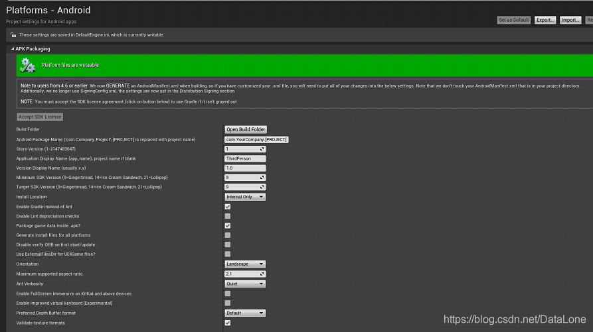This screenshot has height=332, width=593.
Task: Open Build Folder
Action: pos(246,129)
